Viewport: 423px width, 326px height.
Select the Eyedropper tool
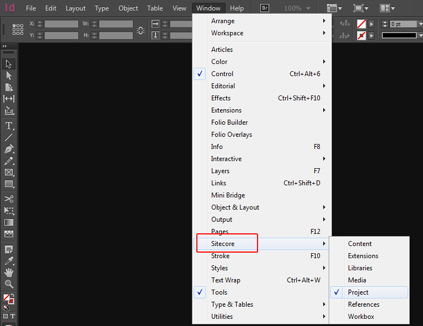tap(9, 261)
